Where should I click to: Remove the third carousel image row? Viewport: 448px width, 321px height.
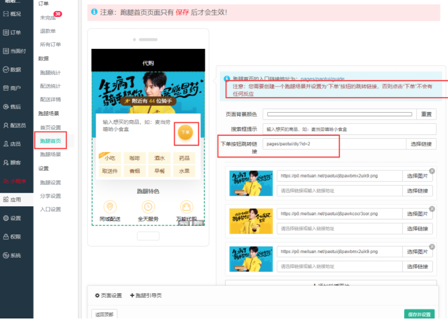point(432,247)
